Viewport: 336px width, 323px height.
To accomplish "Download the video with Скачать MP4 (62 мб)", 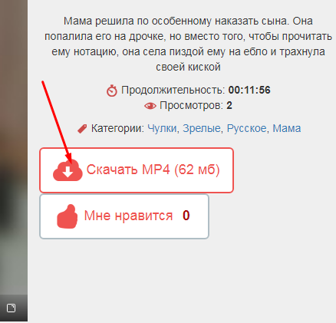I will coord(137,170).
